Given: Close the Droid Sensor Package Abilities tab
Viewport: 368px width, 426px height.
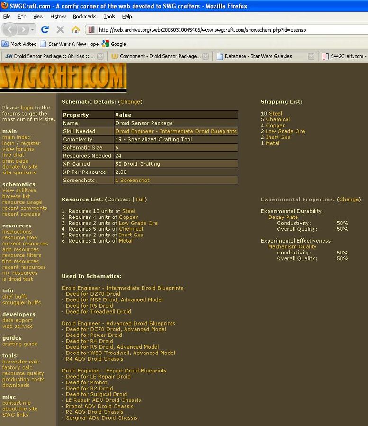Looking at the screenshot, I should 100,56.
